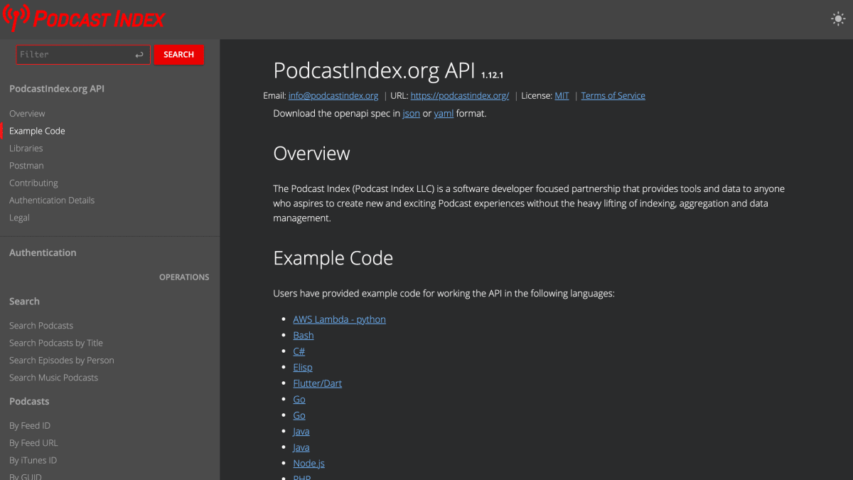
Task: Click the Search section heading in the sidebar
Action: click(24, 302)
